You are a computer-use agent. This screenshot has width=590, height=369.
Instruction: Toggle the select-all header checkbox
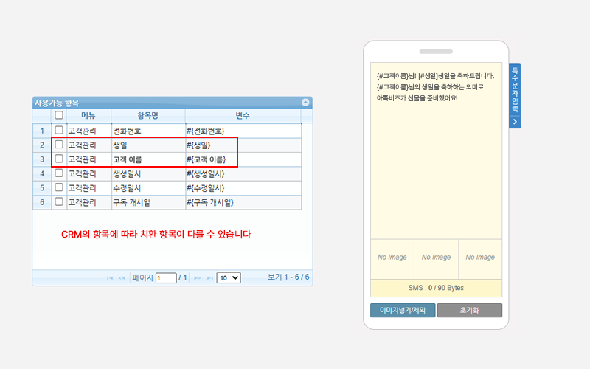pyautogui.click(x=59, y=116)
